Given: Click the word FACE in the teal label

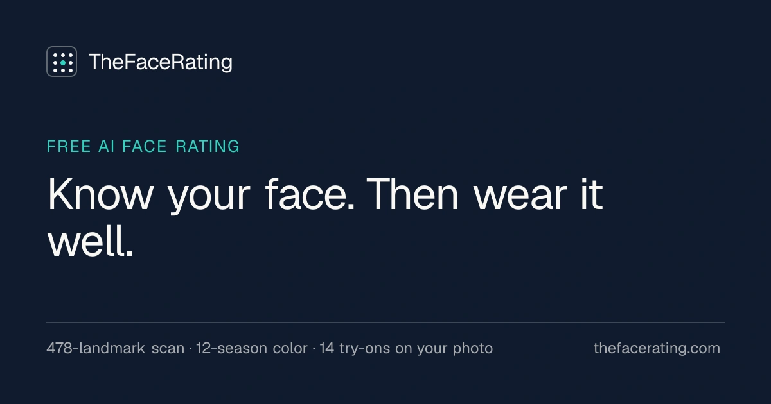Looking at the screenshot, I should click(145, 146).
